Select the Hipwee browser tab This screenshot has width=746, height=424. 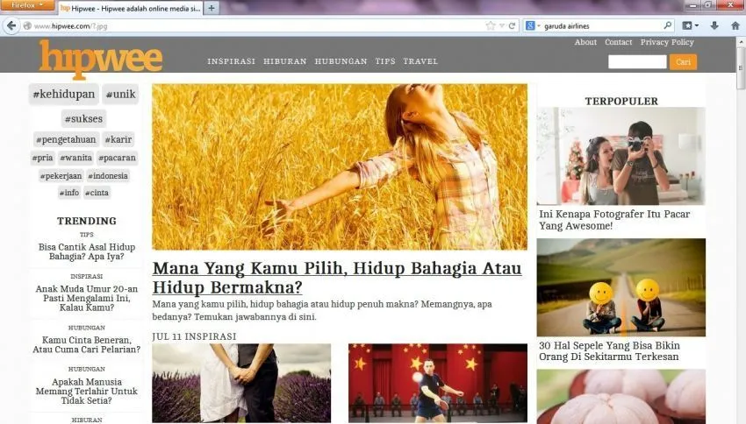click(131, 8)
